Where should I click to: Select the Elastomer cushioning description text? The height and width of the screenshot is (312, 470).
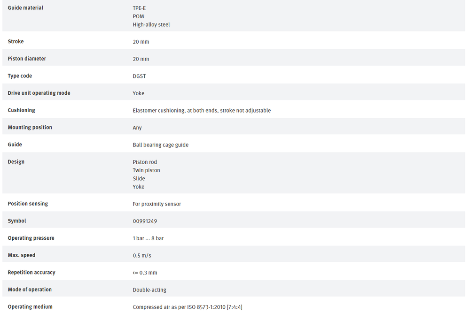(x=202, y=111)
